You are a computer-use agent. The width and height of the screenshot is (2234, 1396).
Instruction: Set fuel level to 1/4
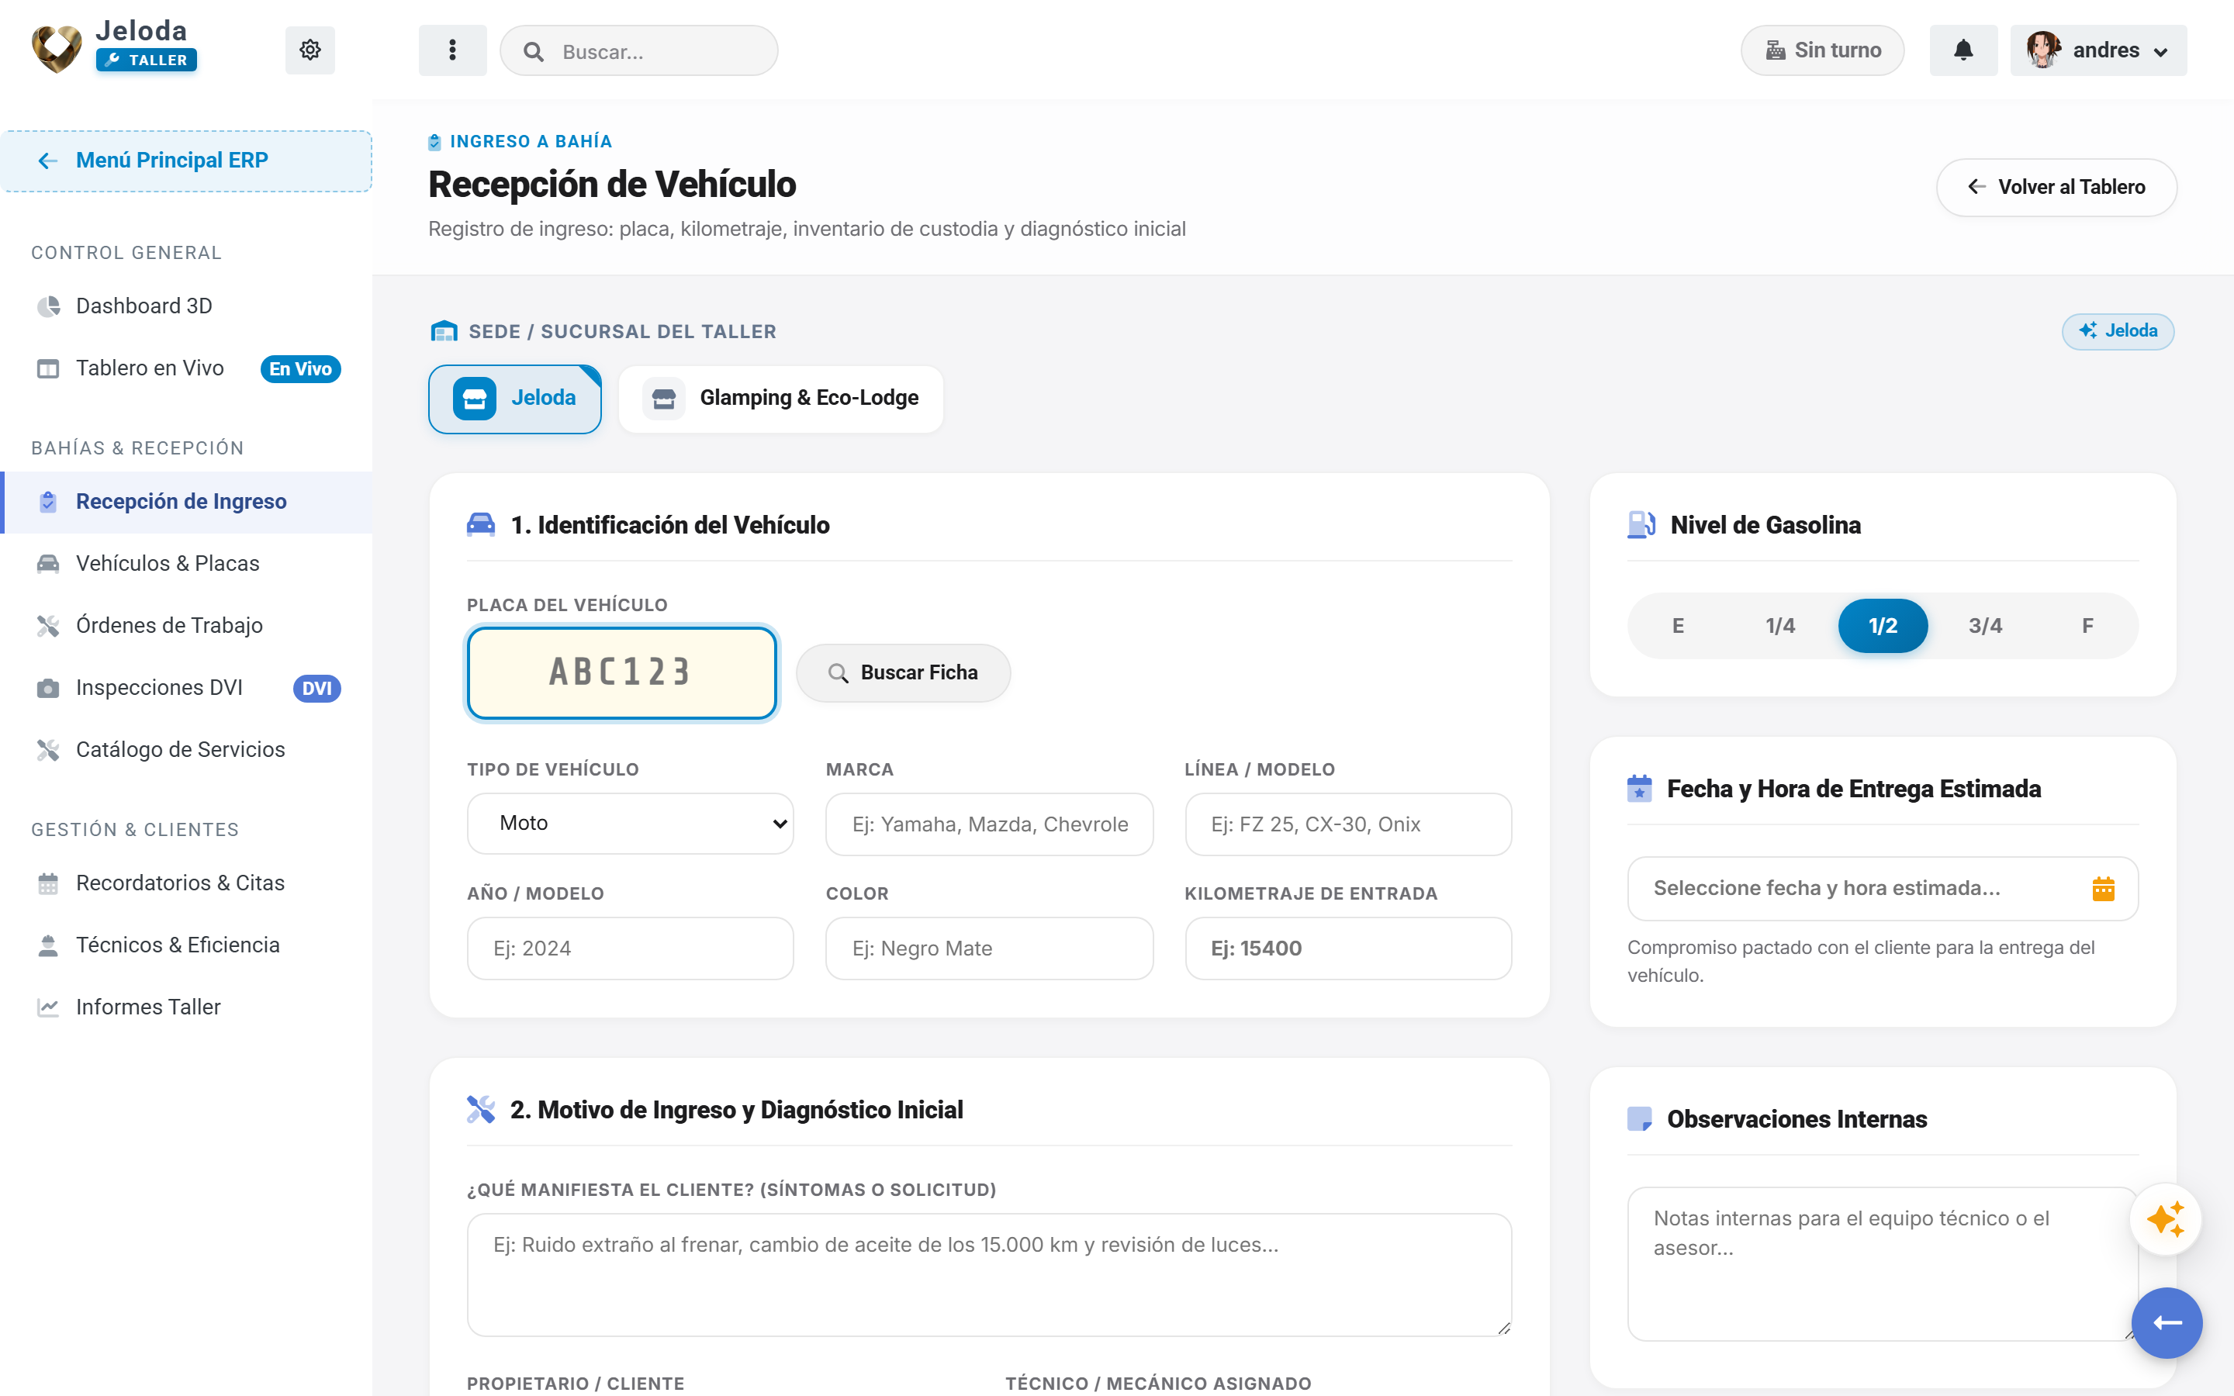(1781, 626)
